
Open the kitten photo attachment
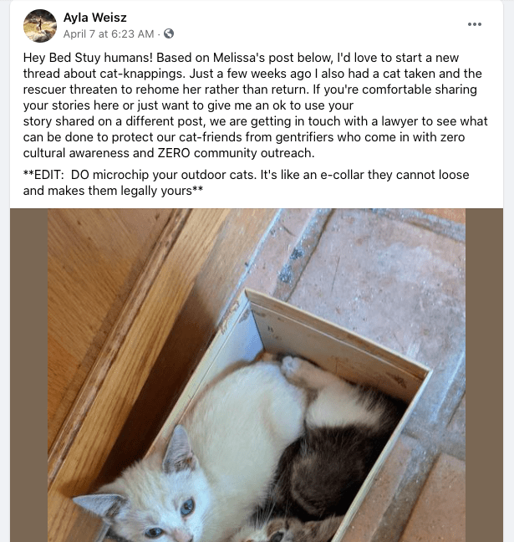pos(257,375)
